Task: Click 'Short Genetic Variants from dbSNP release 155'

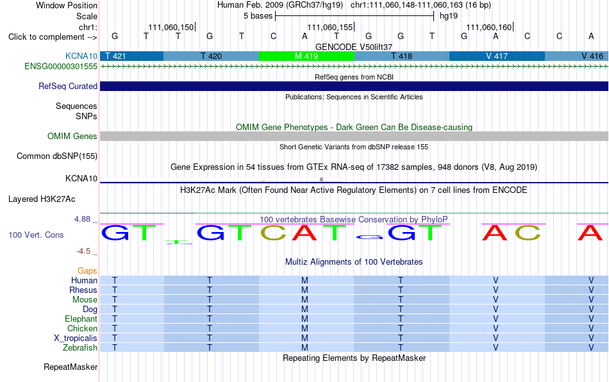Action: pyautogui.click(x=354, y=147)
